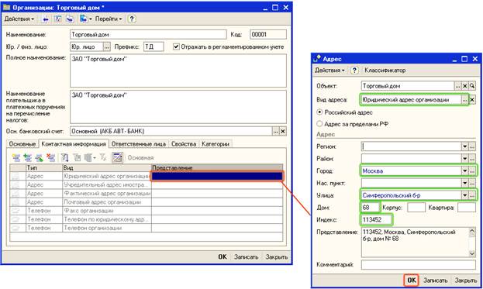483x289 pixels.
Task: Click the first yellow add-row icon in contact toolbar
Action: (x=16, y=158)
